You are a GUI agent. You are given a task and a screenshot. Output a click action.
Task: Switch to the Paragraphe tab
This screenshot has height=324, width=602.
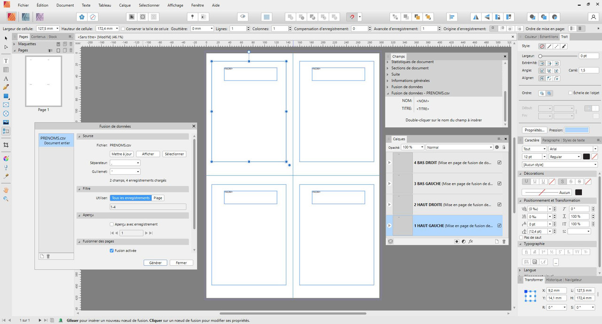click(551, 140)
